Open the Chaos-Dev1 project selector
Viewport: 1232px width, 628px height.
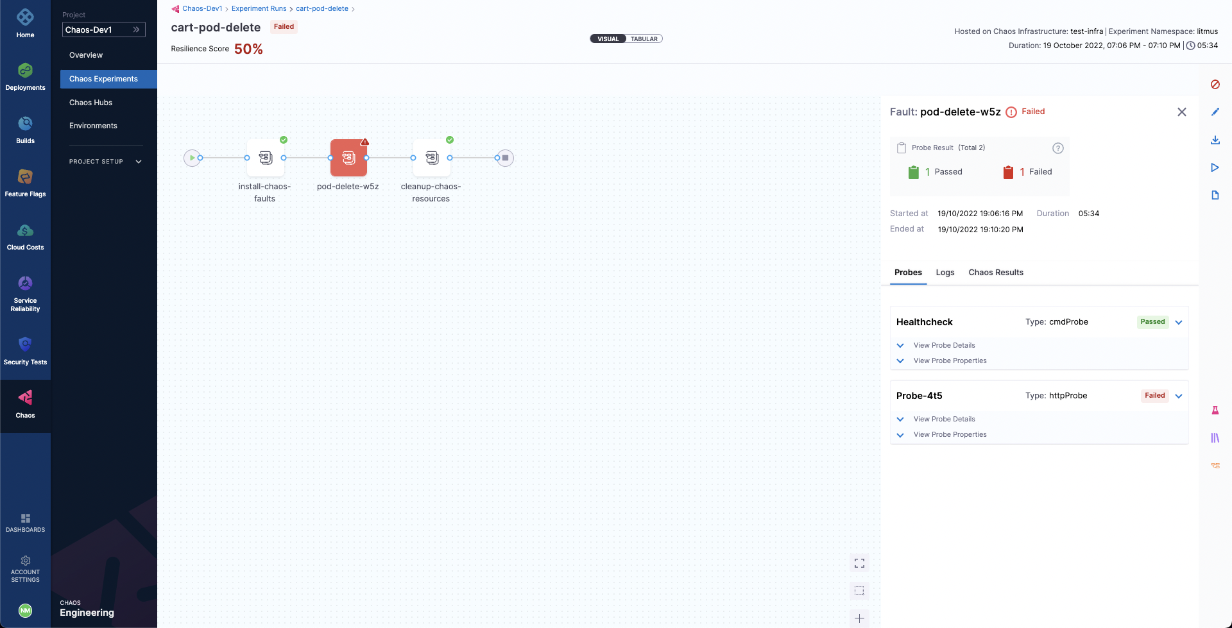click(103, 30)
